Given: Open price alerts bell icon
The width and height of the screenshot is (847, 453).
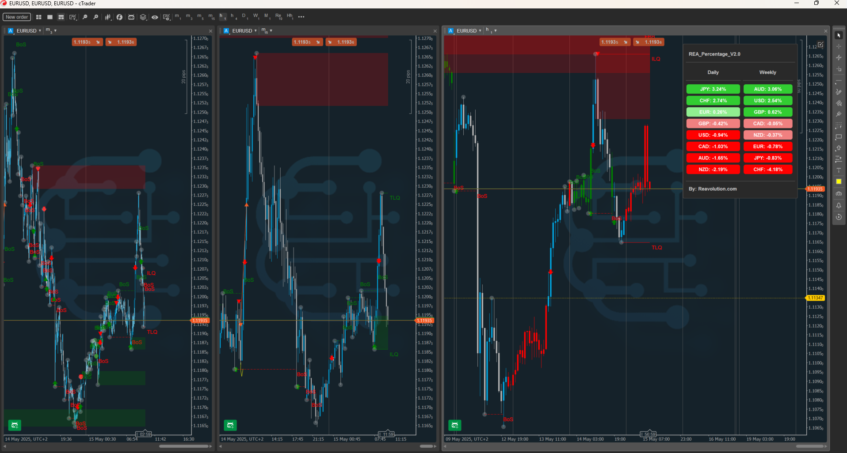Looking at the screenshot, I should [x=839, y=205].
